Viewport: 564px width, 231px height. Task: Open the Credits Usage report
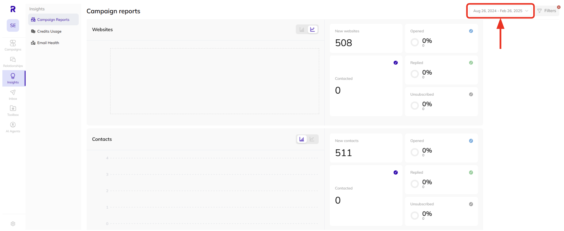coord(49,31)
